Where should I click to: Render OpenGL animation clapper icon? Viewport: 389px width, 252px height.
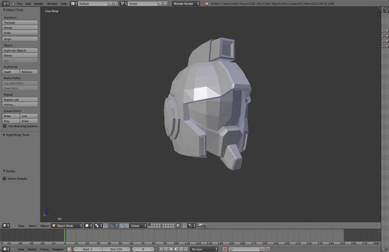pyautogui.click(x=205, y=226)
